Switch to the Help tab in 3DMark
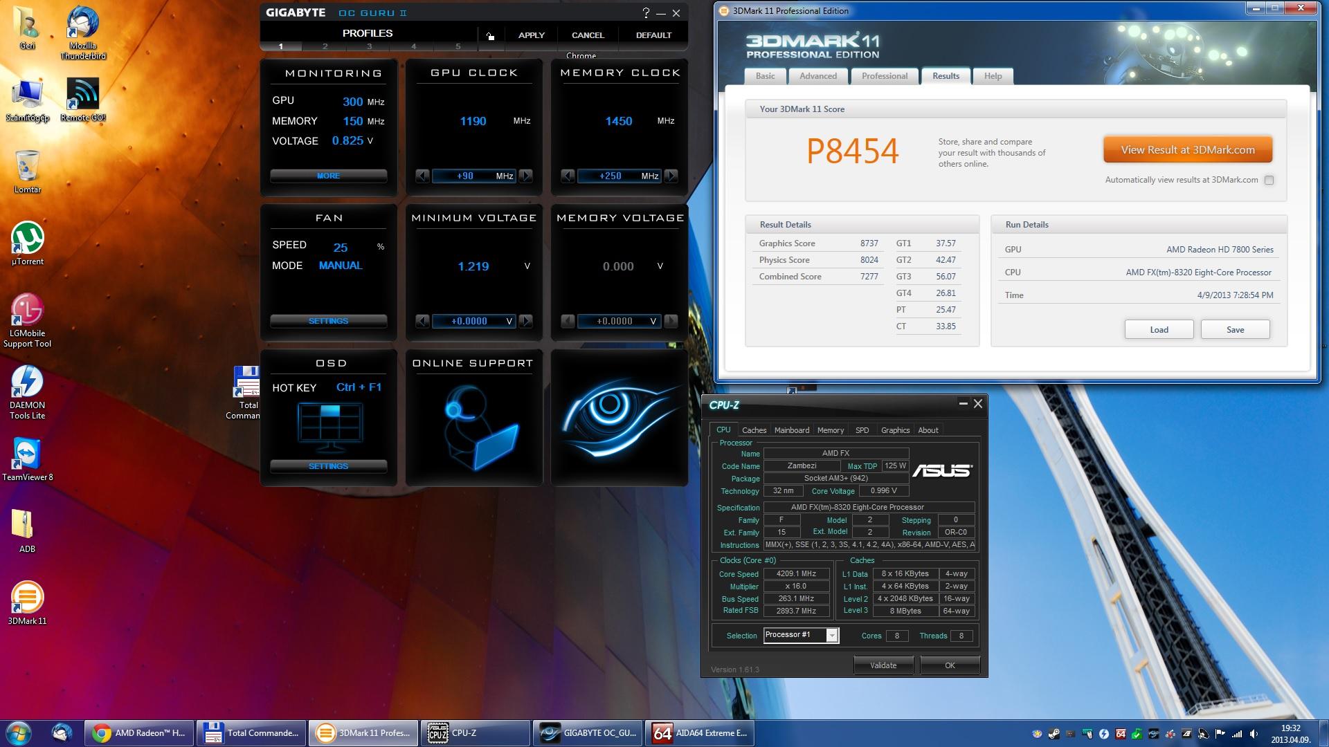This screenshot has width=1329, height=747. click(x=993, y=76)
